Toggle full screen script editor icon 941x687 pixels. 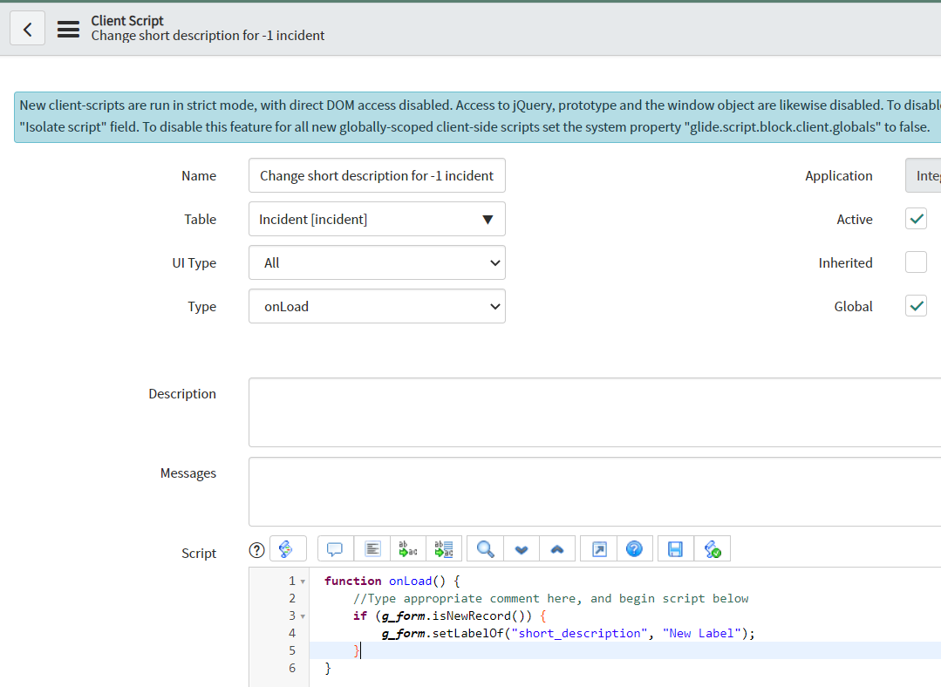pyautogui.click(x=598, y=549)
